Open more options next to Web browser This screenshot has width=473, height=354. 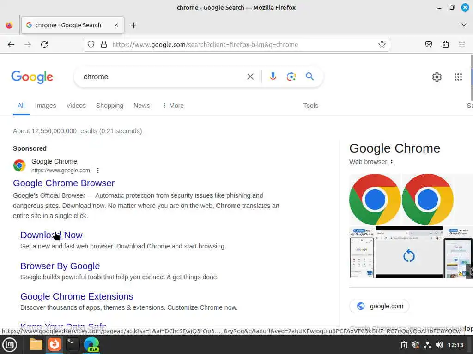point(392,161)
